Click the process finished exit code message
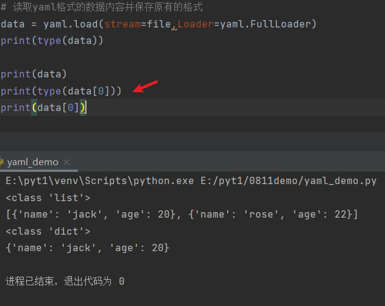This screenshot has height=306, width=385. point(65,281)
